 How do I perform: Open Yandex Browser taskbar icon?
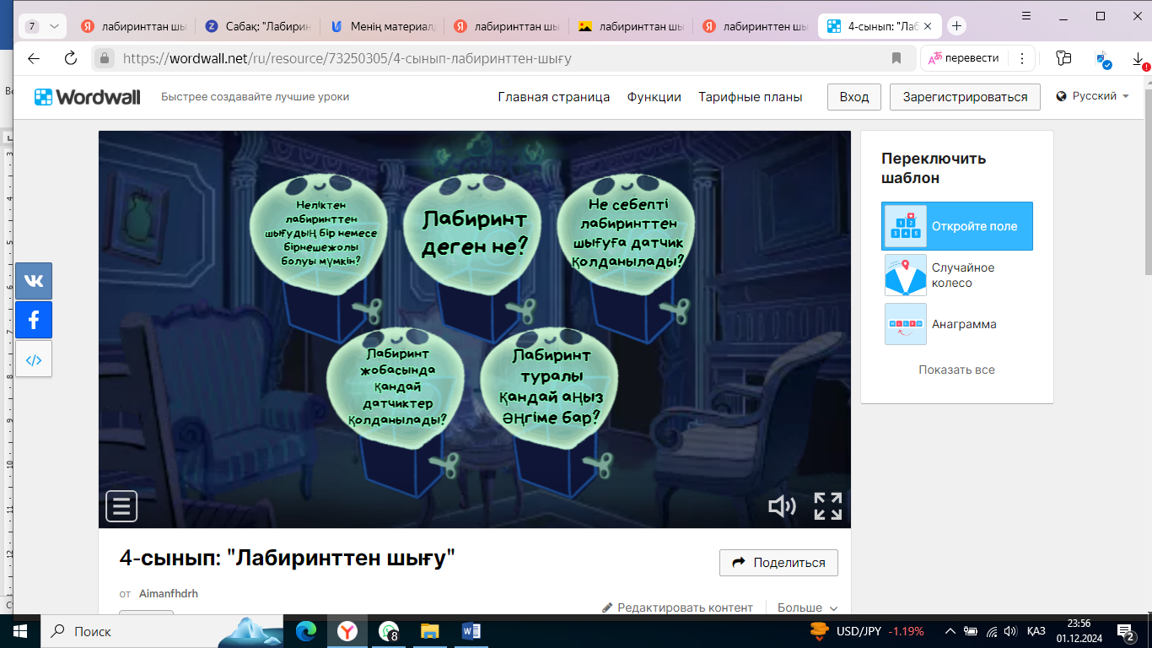[347, 631]
